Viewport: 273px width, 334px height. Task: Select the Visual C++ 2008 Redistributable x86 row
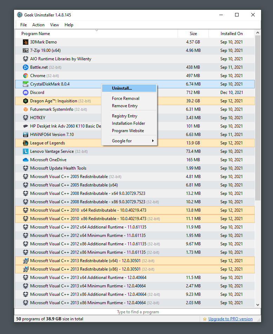(135, 202)
